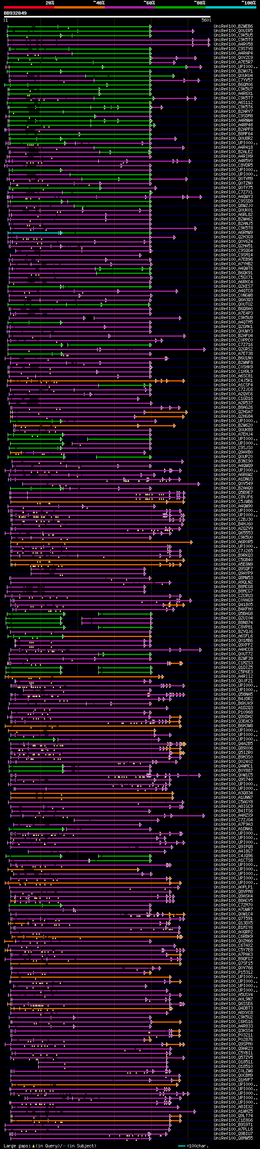Open hit UniRef100_C9K5T9
Viewport: 260px width, 1149px height.
pos(233,40)
